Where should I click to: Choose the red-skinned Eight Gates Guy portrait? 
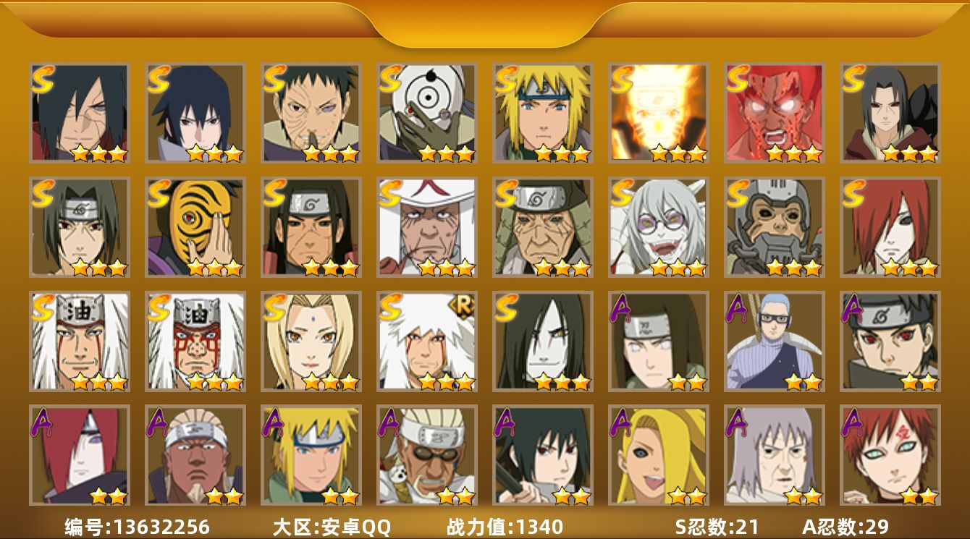tap(775, 113)
